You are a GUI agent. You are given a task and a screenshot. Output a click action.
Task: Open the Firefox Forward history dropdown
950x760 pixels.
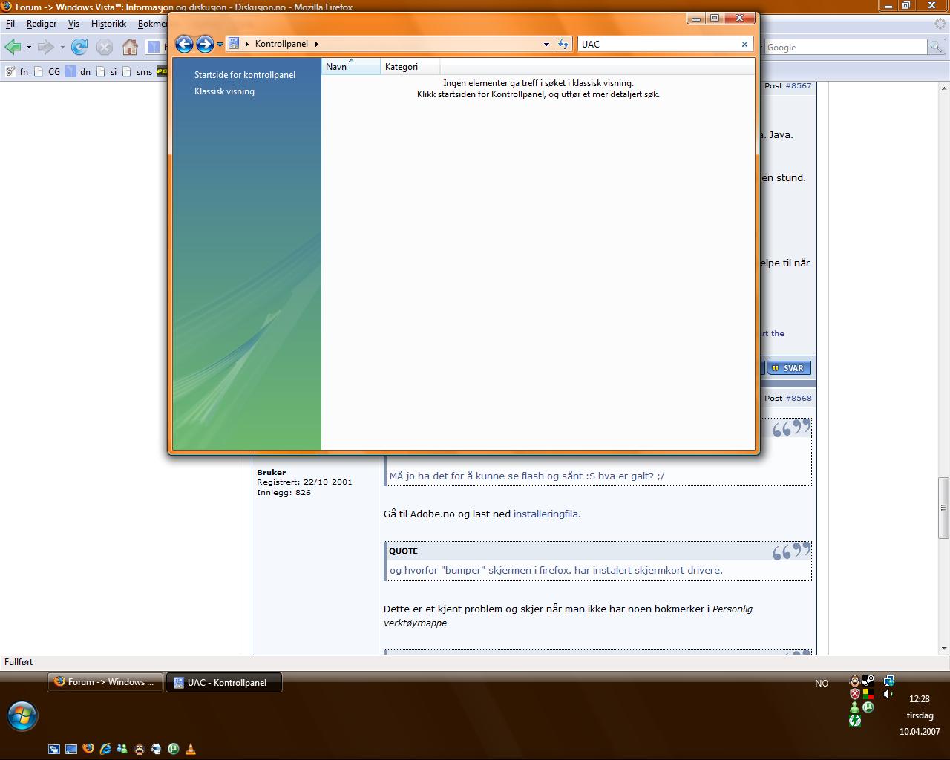[62, 47]
